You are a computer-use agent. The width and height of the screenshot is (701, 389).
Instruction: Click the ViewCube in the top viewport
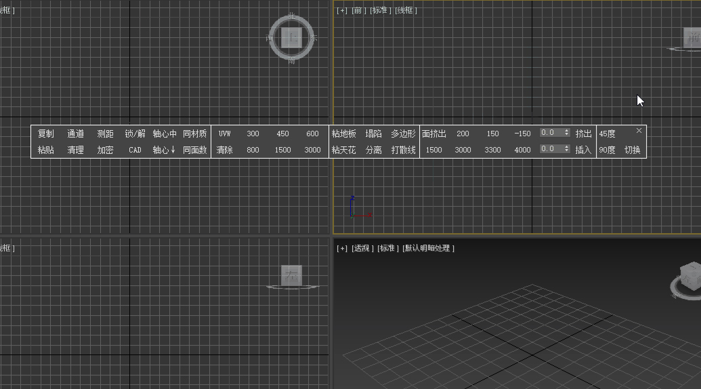tap(292, 38)
